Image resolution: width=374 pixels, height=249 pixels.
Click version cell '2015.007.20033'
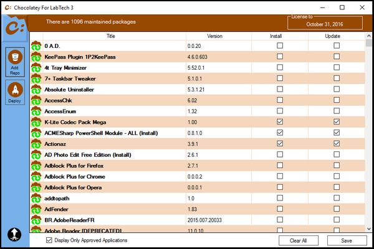pos(204,220)
